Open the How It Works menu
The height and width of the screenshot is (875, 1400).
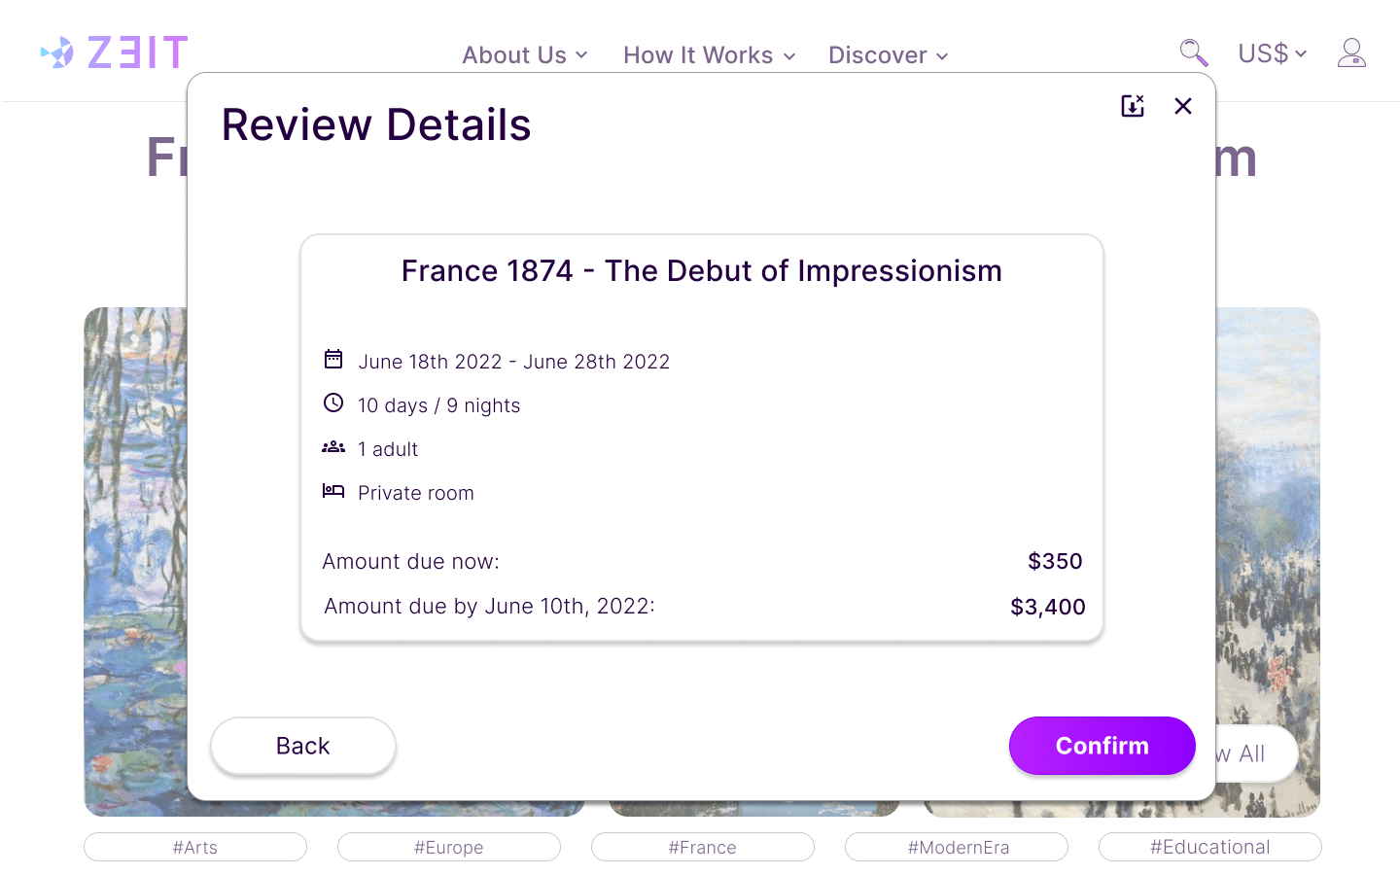[x=709, y=55]
